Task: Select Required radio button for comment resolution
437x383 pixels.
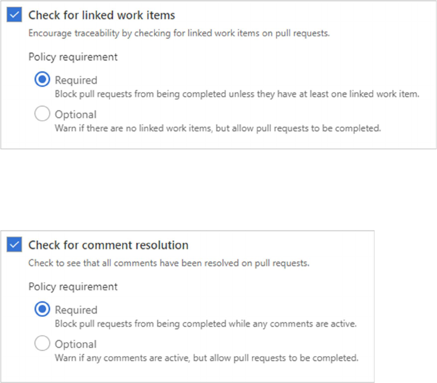Action: (42, 310)
